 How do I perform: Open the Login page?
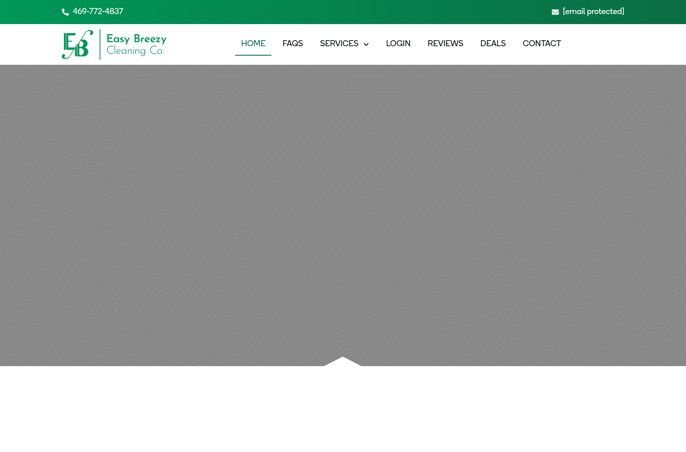click(x=398, y=44)
